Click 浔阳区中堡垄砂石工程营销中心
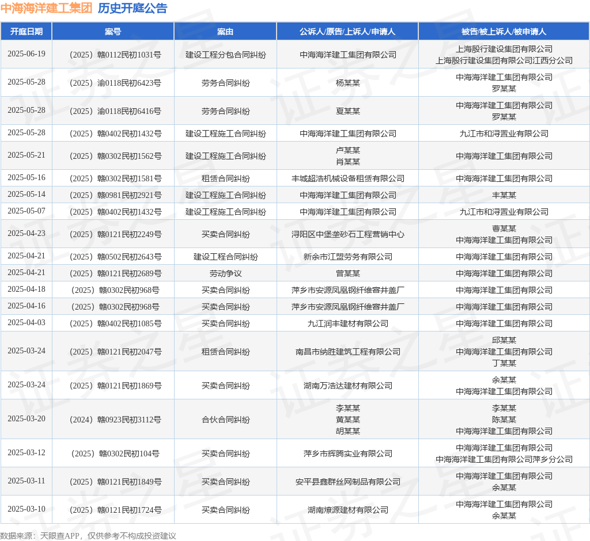This screenshot has height=541, width=590. click(x=347, y=234)
